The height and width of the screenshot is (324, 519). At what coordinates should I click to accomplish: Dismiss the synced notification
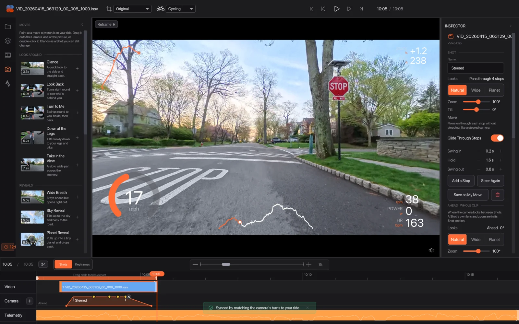tap(308, 308)
